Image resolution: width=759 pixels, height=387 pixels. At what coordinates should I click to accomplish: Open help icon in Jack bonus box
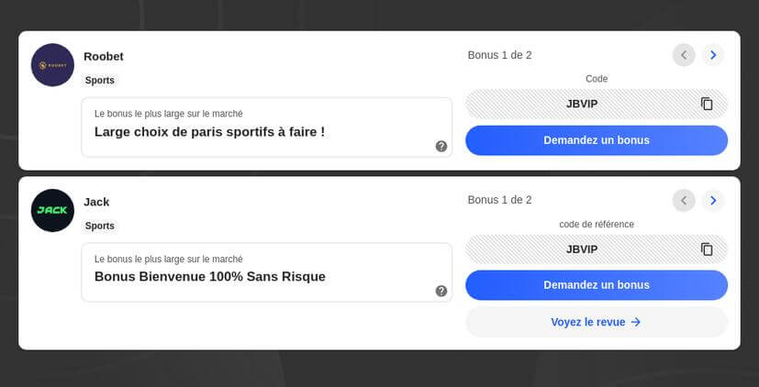tap(441, 291)
